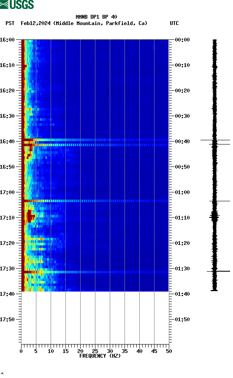Click the 16:30 PST time label
233x378 pixels.
click(7, 116)
